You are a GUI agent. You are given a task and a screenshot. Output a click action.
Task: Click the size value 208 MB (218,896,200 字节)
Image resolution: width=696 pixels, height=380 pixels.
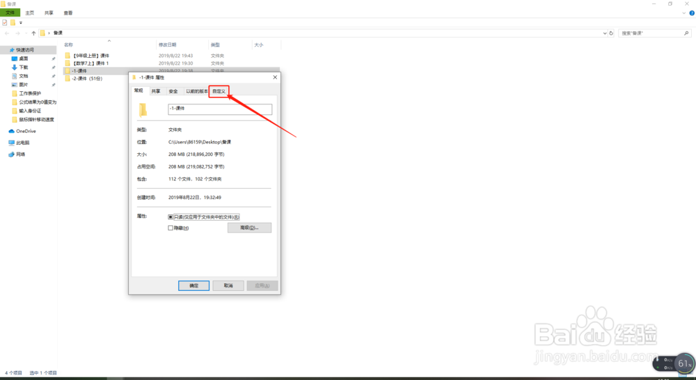point(196,155)
